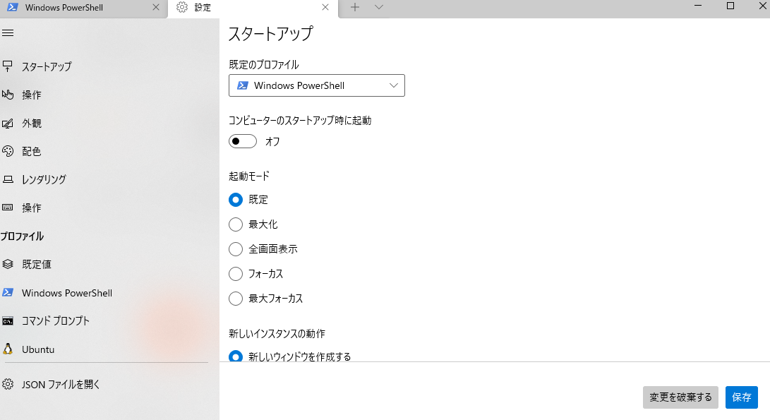Select the 既定 launch mode radio
This screenshot has width=770, height=420.
pyautogui.click(x=236, y=200)
